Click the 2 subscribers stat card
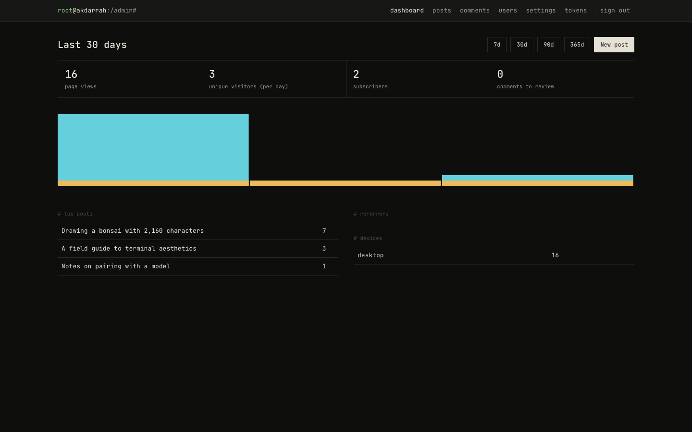The image size is (692, 432). coord(418,79)
